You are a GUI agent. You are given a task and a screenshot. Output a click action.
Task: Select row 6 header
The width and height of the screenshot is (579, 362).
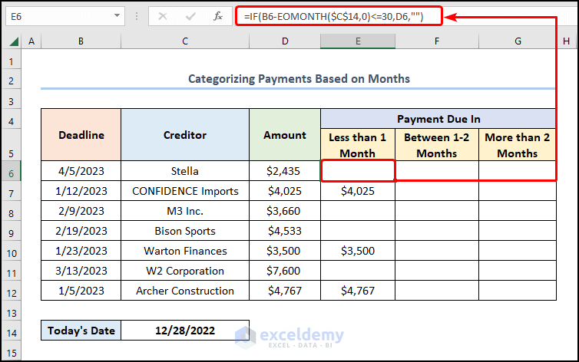coord(11,173)
